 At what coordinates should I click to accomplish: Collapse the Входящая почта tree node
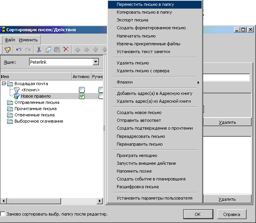pyautogui.click(x=4, y=84)
